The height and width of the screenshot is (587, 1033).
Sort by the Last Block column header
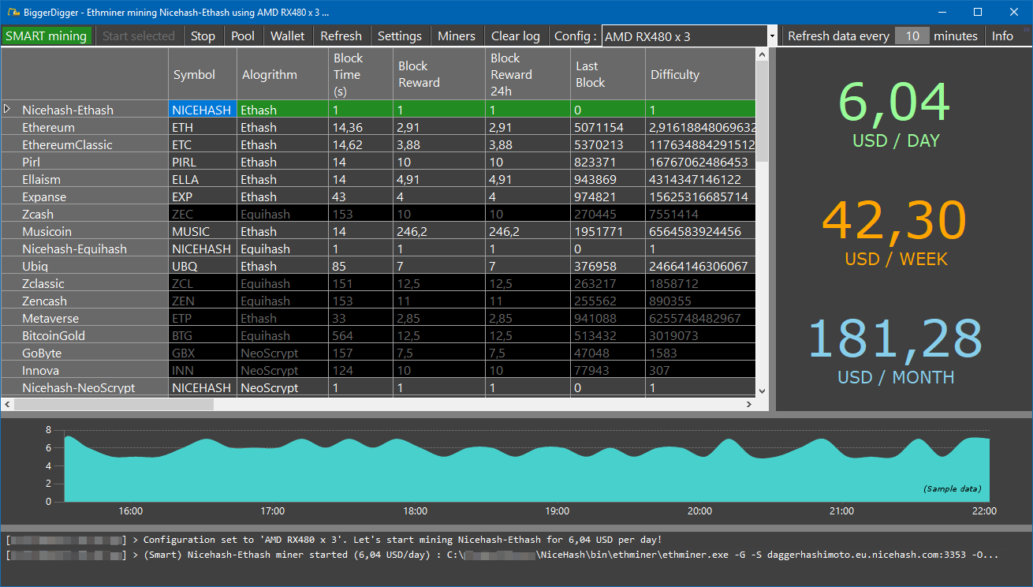coord(608,74)
